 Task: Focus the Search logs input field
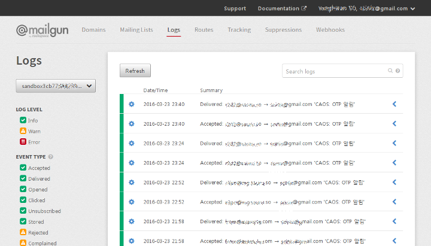(335, 71)
